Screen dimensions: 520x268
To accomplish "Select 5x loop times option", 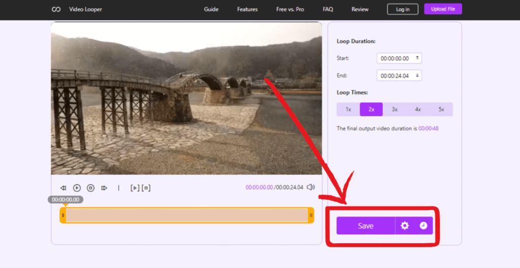I will pos(441,109).
